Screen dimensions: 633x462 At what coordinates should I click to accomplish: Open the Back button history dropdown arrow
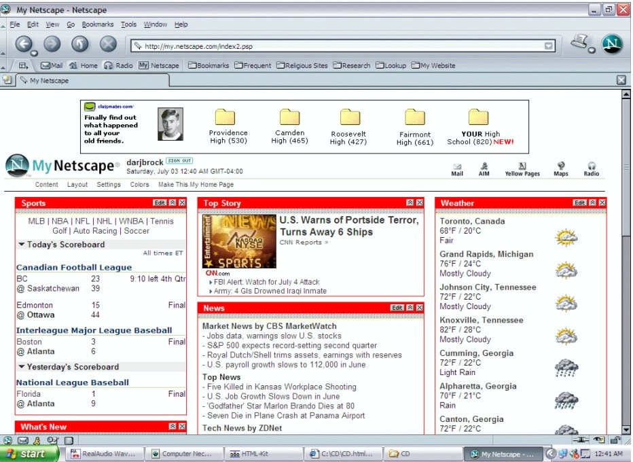[x=35, y=53]
